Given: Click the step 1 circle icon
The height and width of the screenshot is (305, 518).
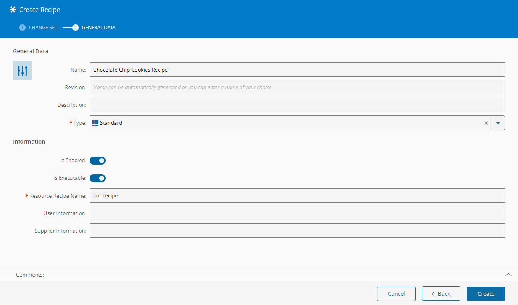Looking at the screenshot, I should 22,28.
